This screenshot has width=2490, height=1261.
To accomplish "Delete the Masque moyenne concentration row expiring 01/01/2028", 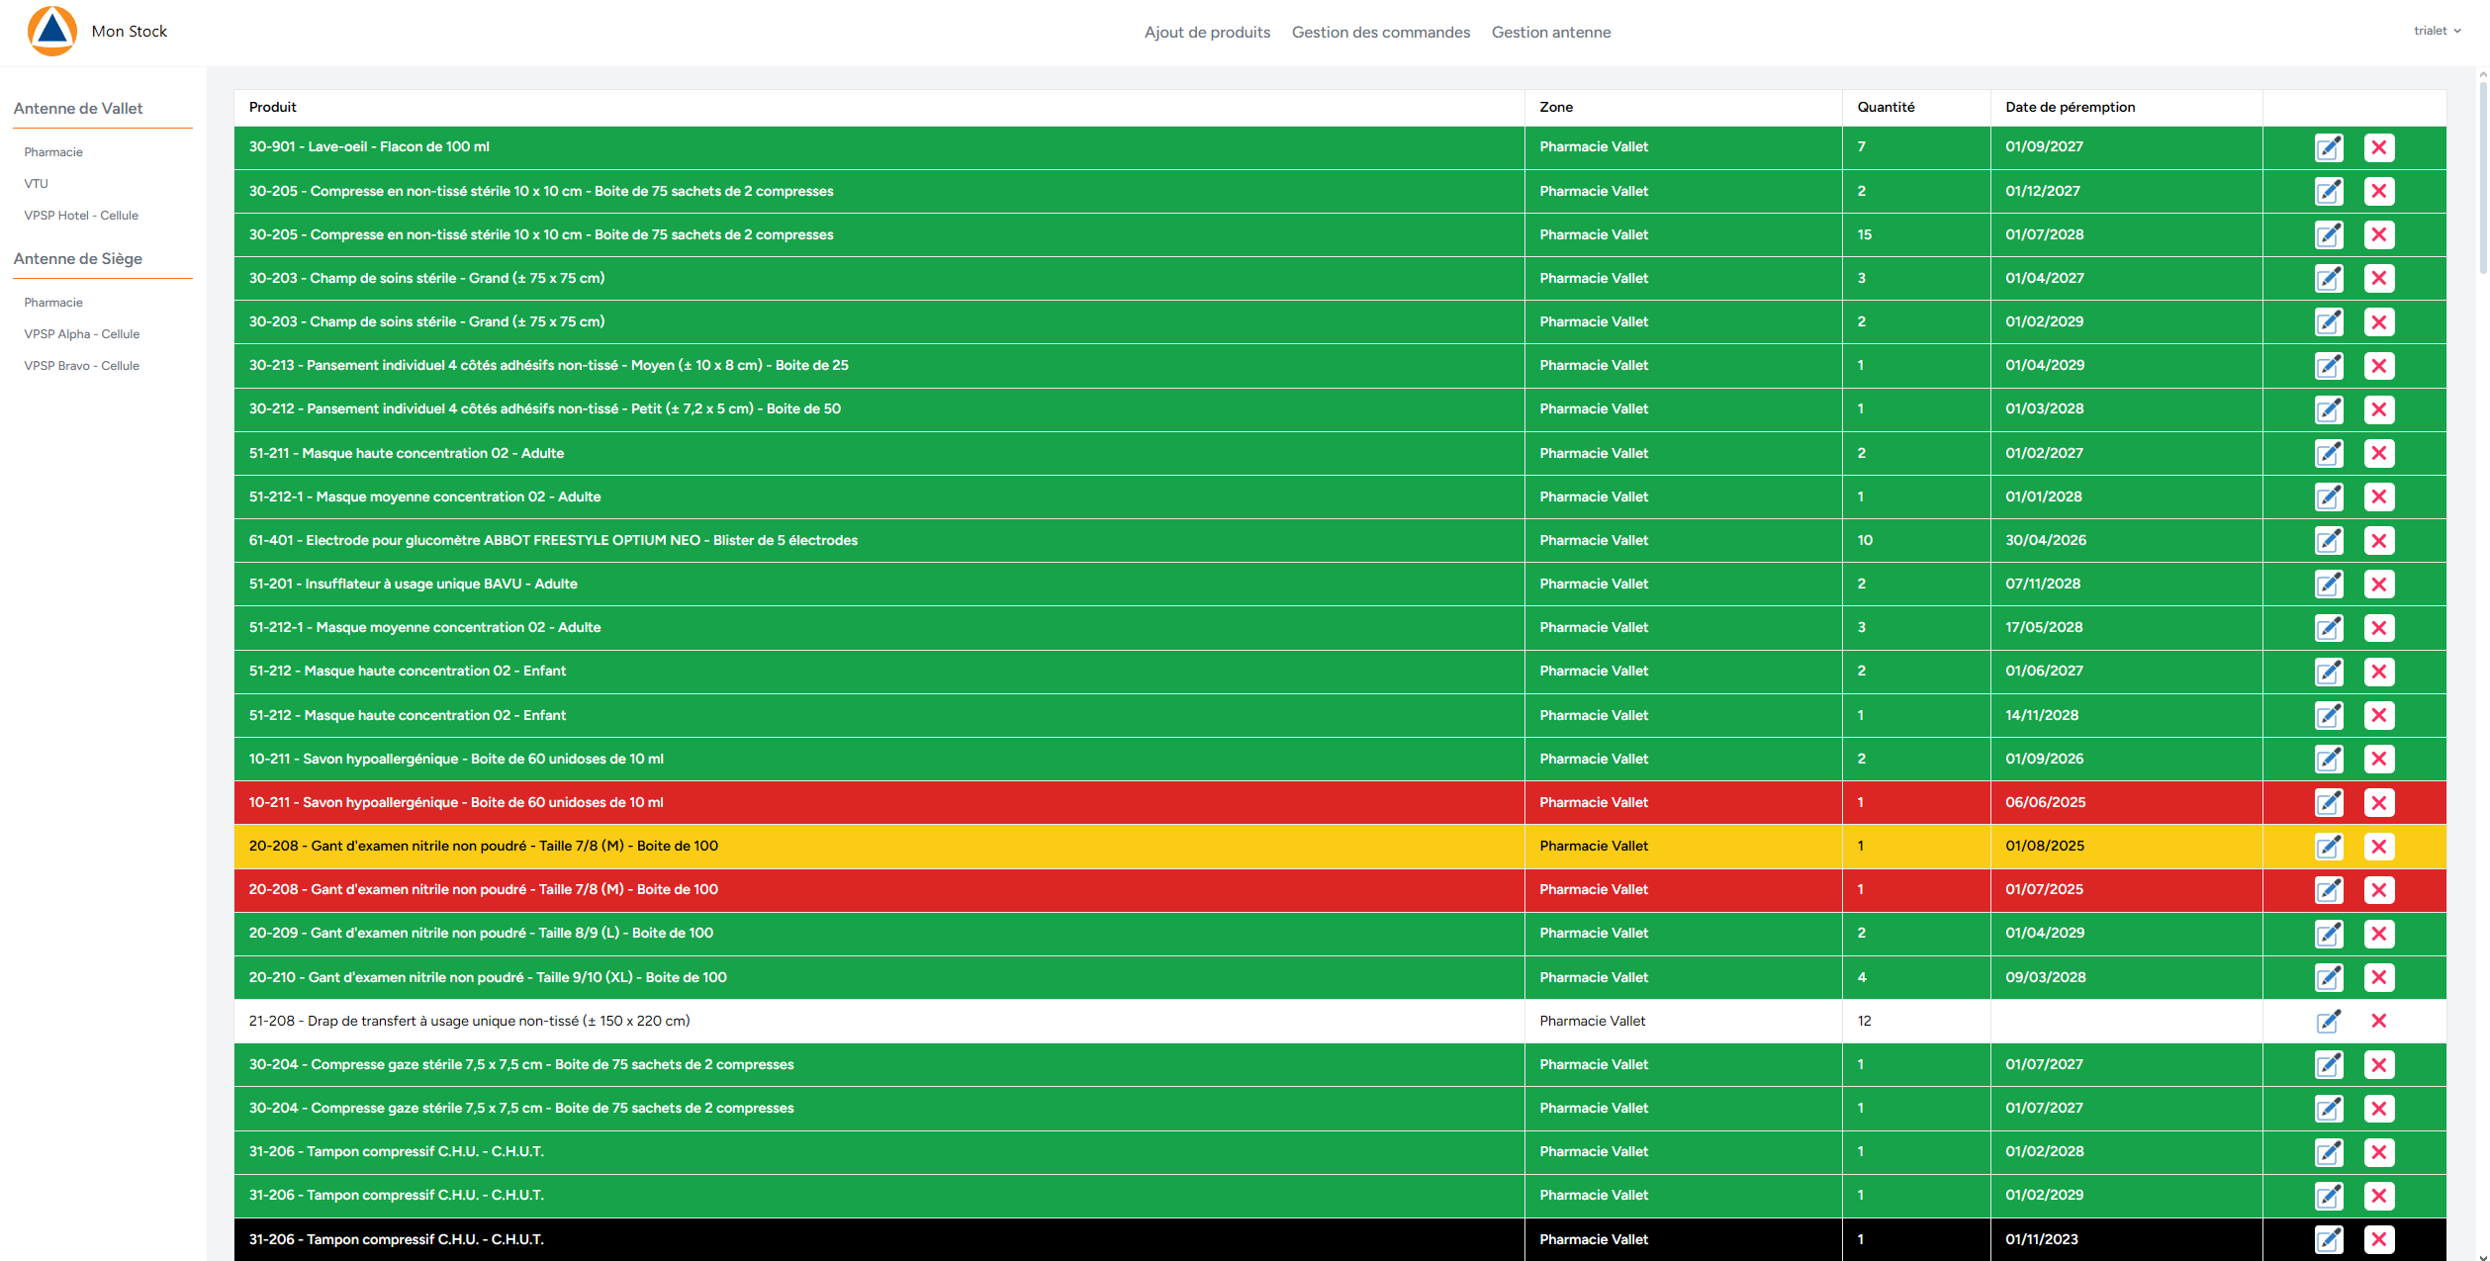I will (2378, 496).
